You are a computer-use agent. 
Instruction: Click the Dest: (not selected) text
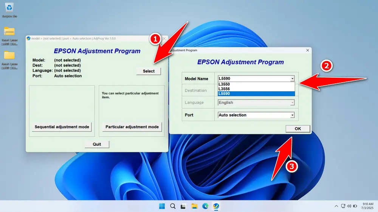(57, 65)
